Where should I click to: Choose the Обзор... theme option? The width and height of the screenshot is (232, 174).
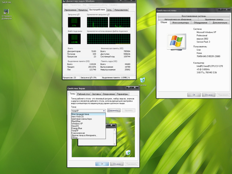coord(88,138)
